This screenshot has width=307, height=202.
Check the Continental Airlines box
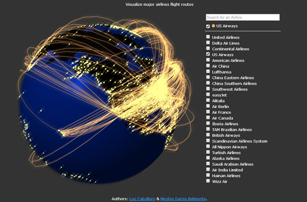pos(208,48)
